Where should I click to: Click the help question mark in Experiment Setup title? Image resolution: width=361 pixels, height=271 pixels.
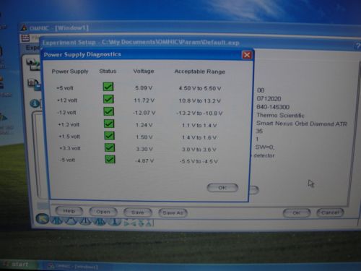click(x=357, y=46)
